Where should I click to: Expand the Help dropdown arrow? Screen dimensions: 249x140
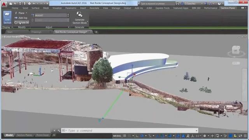coord(223,3)
